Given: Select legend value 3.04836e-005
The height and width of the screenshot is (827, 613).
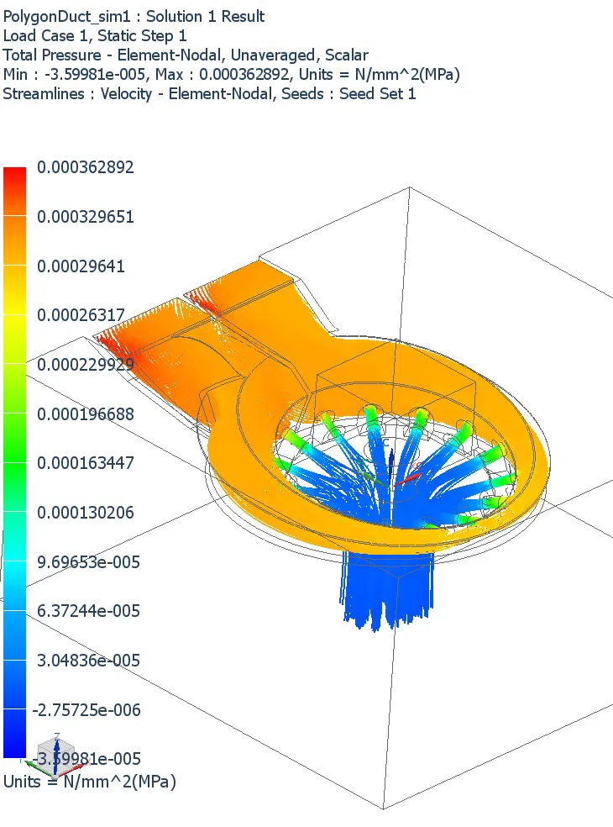Looking at the screenshot, I should 88,661.
